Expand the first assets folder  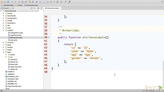(4, 13)
